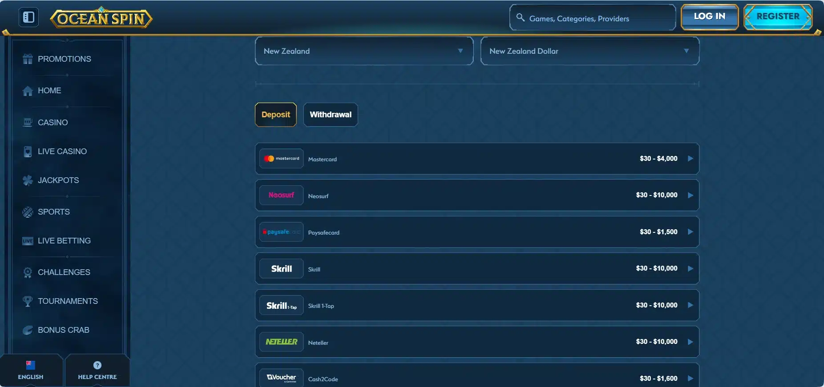Switch to the Withdrawal tab
Screen dimensions: 824x387
[331, 115]
